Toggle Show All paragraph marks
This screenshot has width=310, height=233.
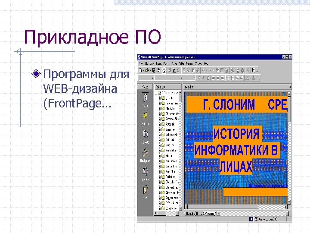coord(248,70)
